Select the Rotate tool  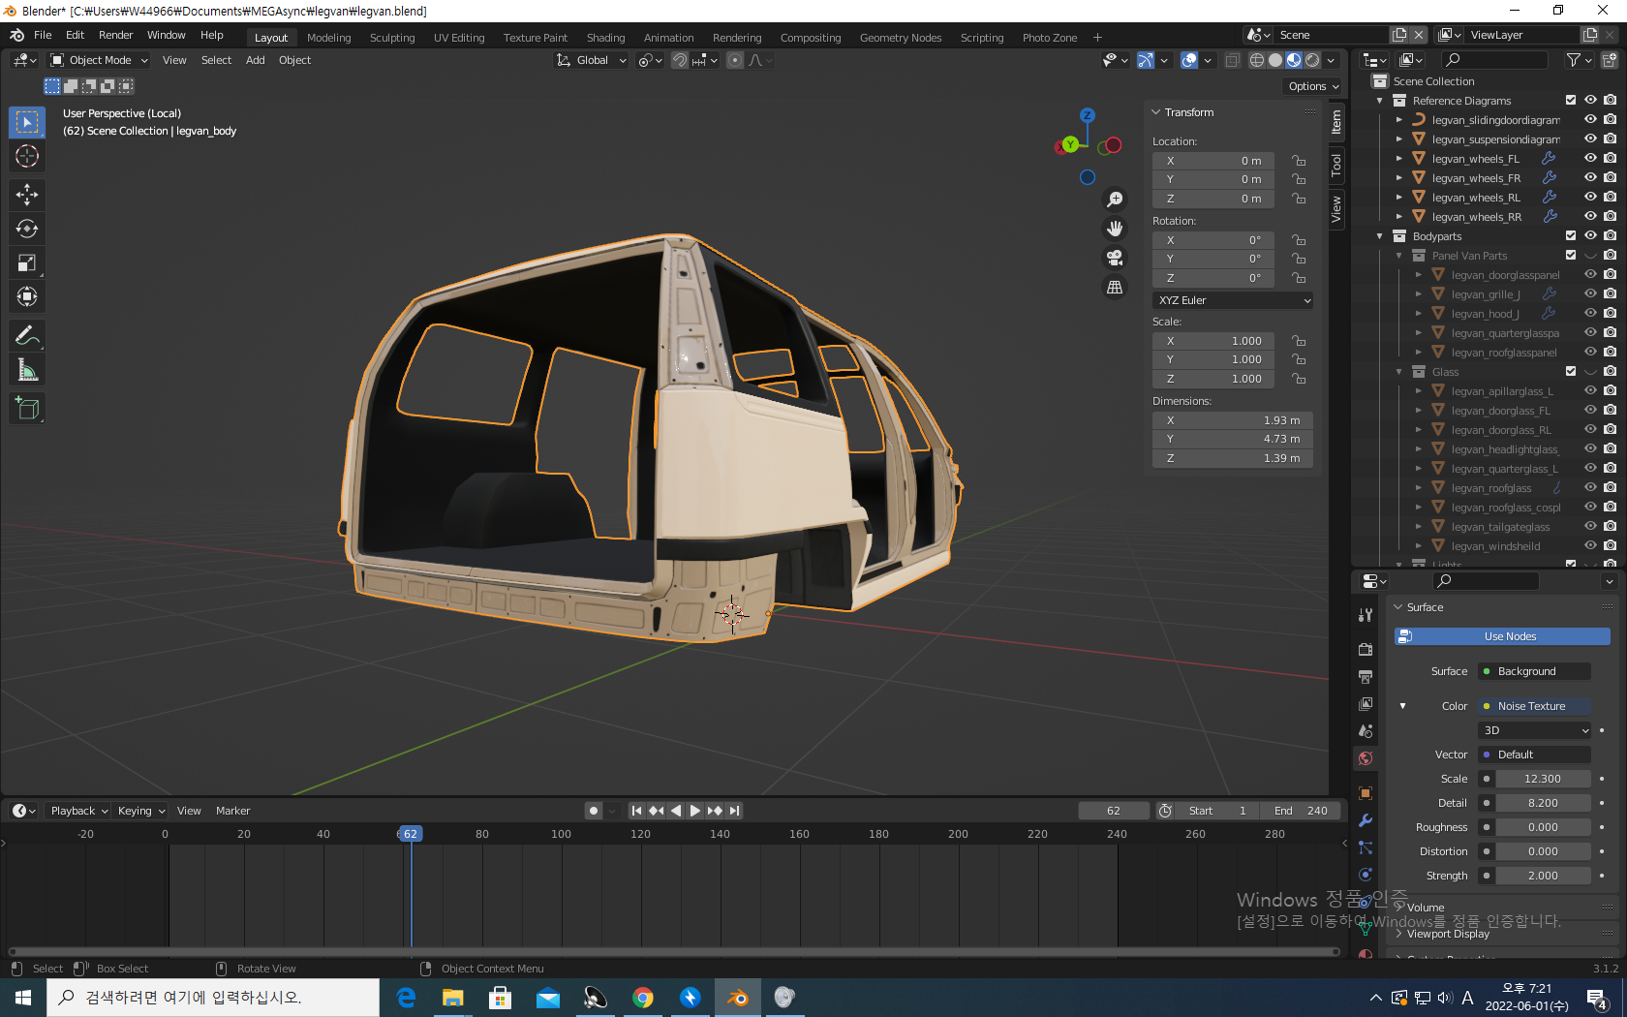coord(27,229)
